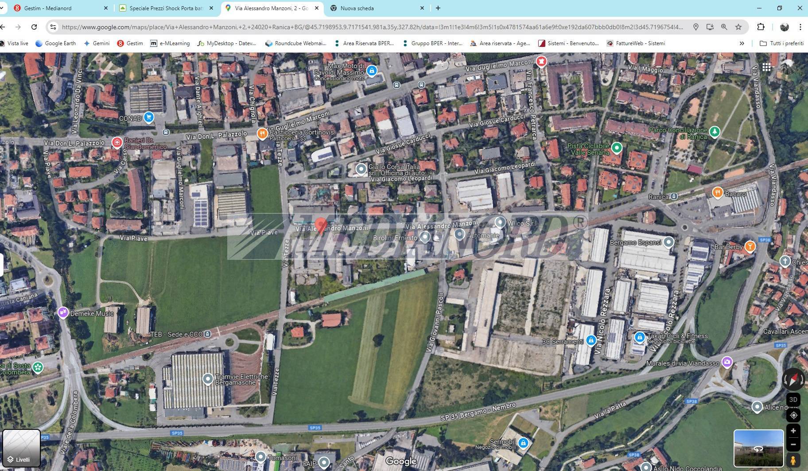Select the CONAD shopping marker
808x471 pixels.
[149, 117]
